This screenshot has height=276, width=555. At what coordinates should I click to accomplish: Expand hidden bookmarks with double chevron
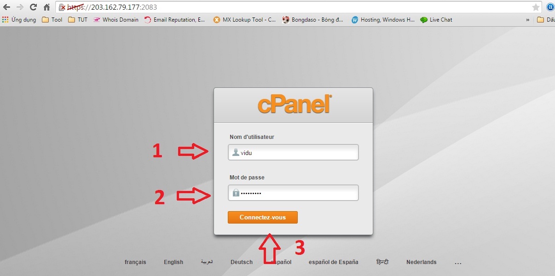[x=528, y=20]
